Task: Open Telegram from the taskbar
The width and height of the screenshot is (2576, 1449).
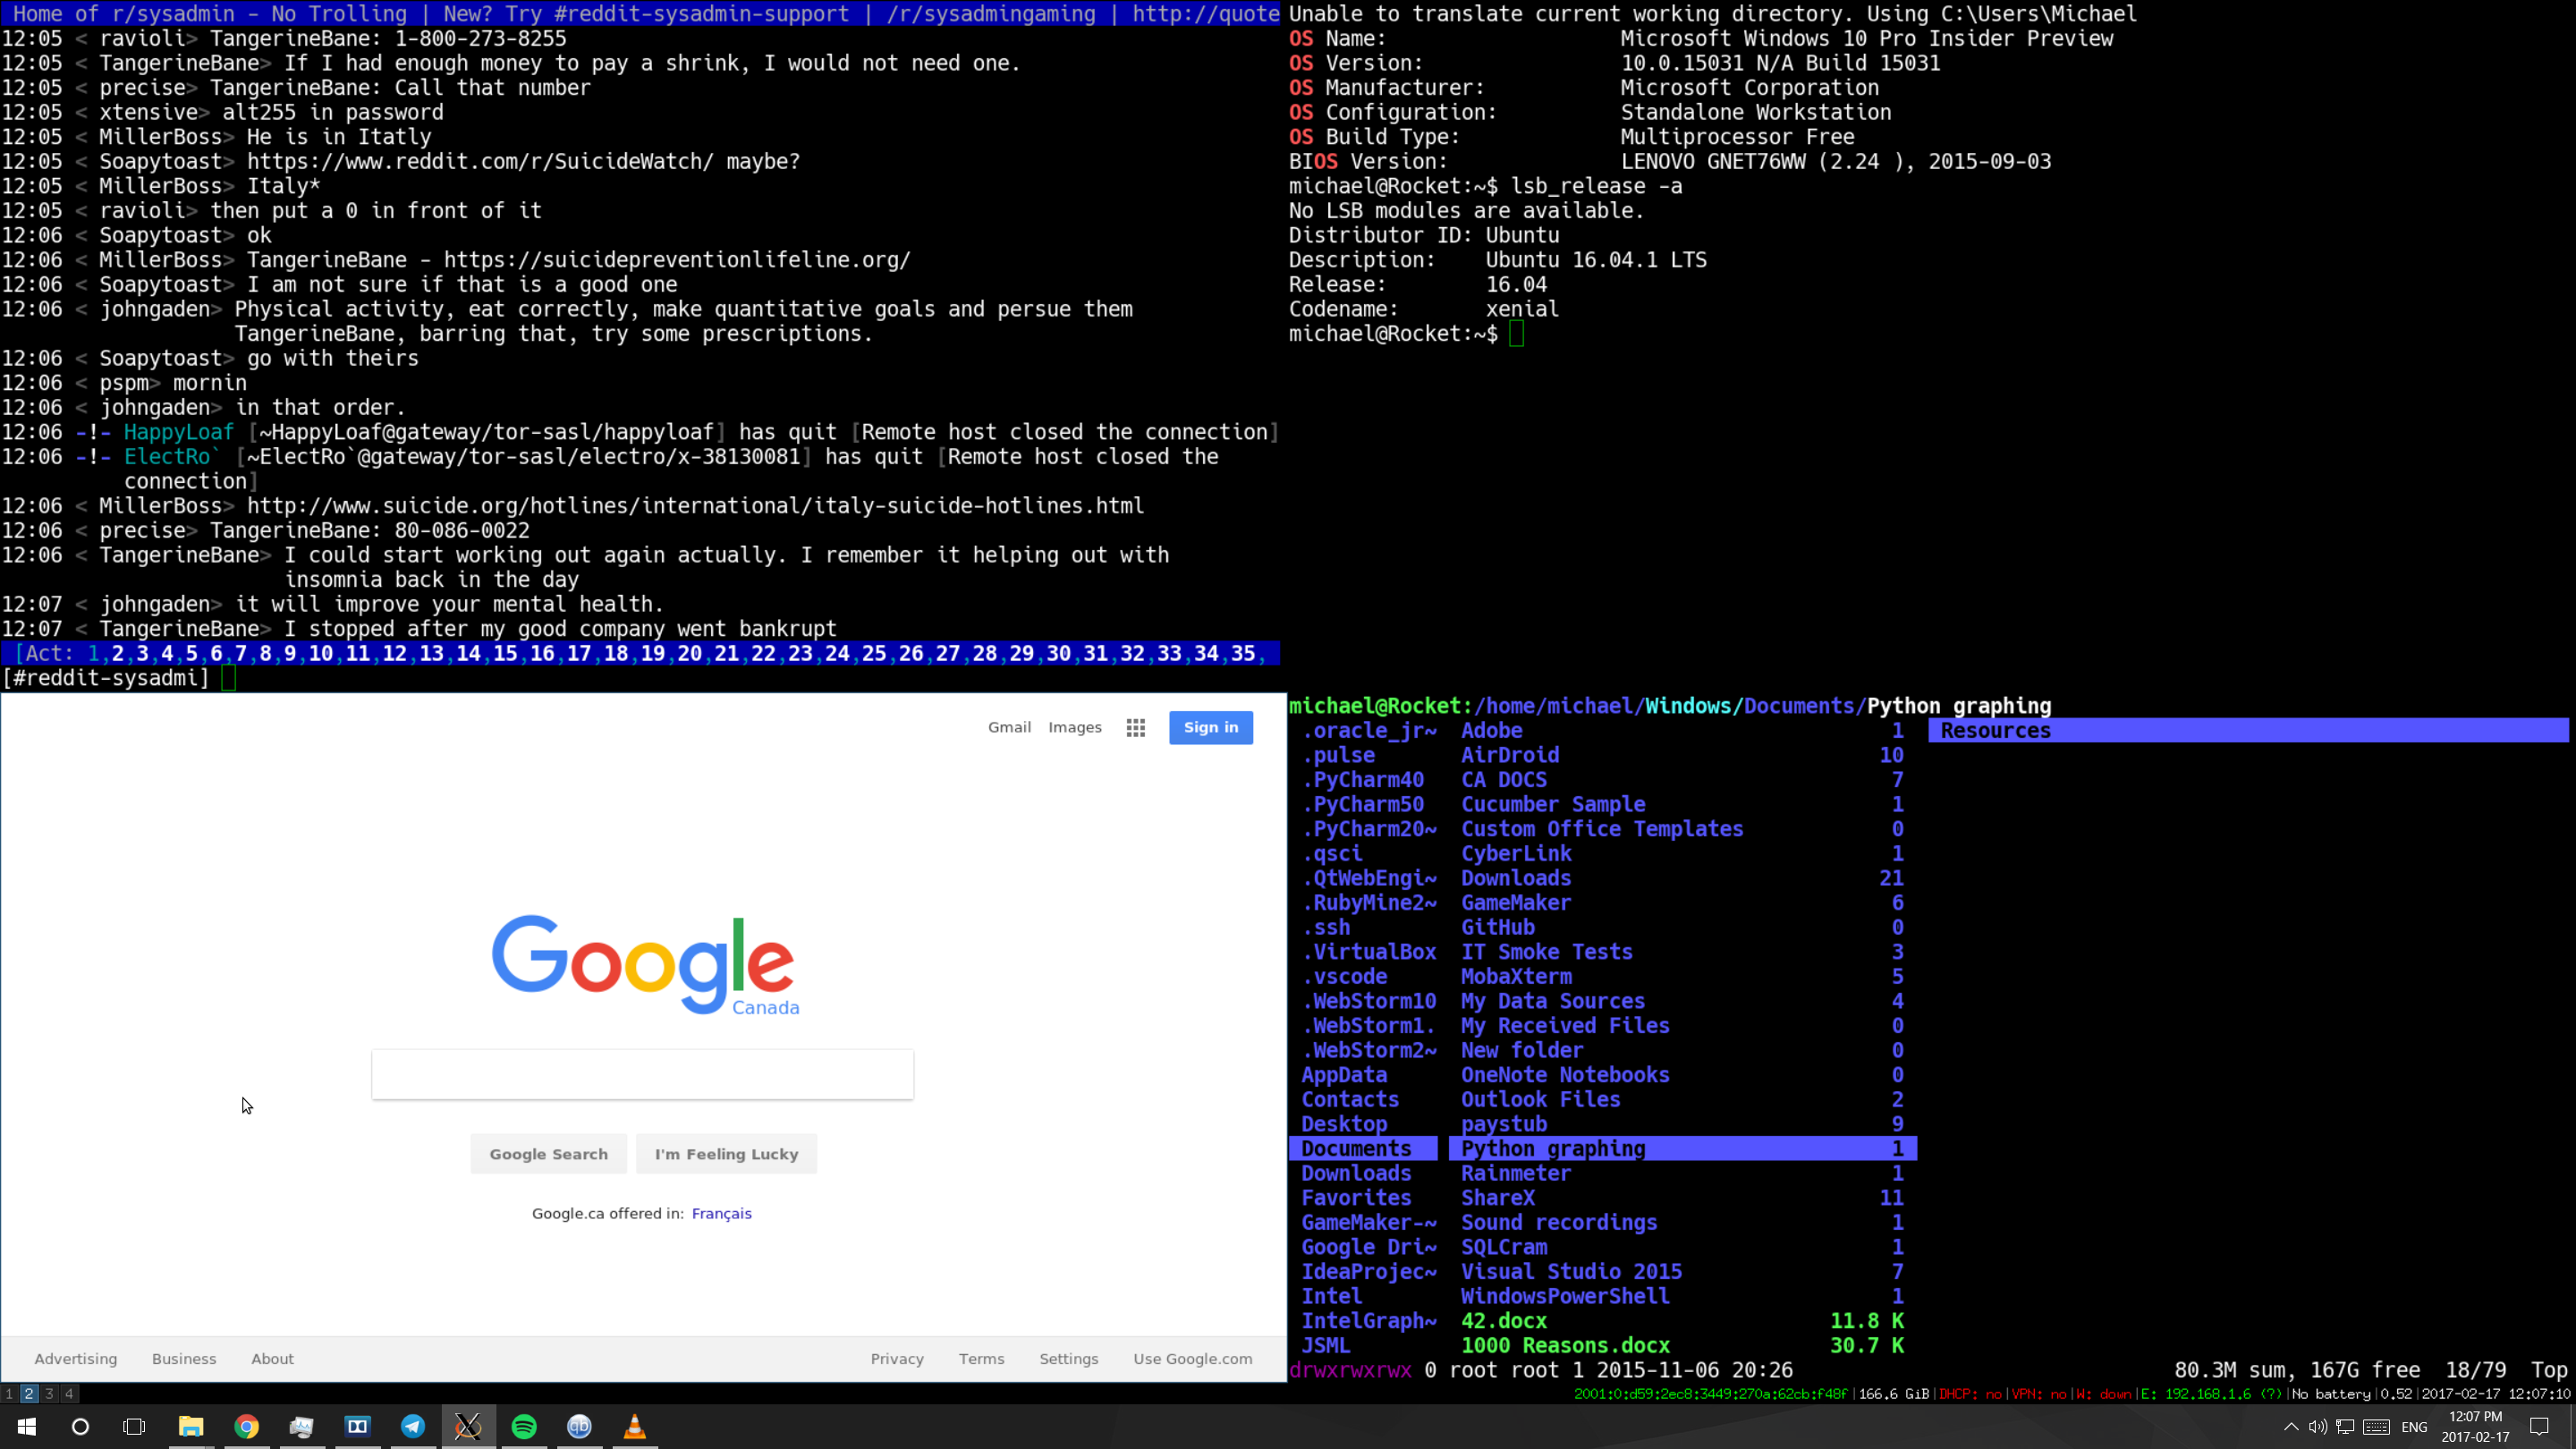Action: [x=413, y=1426]
